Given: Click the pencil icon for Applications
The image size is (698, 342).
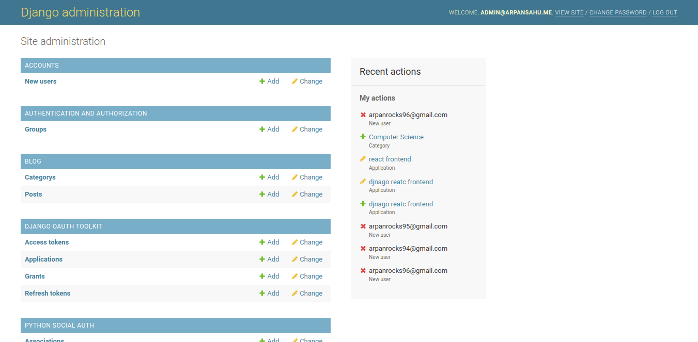Looking at the screenshot, I should pyautogui.click(x=294, y=259).
